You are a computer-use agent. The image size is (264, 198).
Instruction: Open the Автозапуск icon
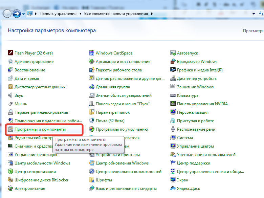click(x=173, y=53)
